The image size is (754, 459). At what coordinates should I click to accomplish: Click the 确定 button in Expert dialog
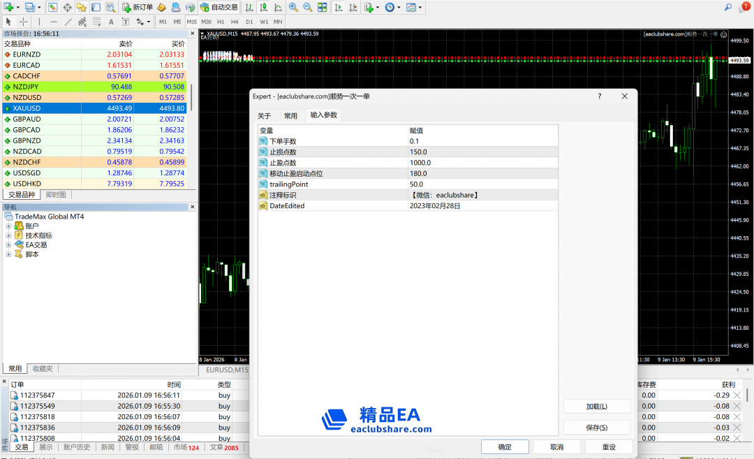[x=505, y=447]
